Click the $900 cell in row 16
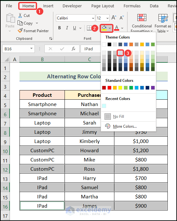The width and height of the screenshot is (177, 221). point(141,206)
